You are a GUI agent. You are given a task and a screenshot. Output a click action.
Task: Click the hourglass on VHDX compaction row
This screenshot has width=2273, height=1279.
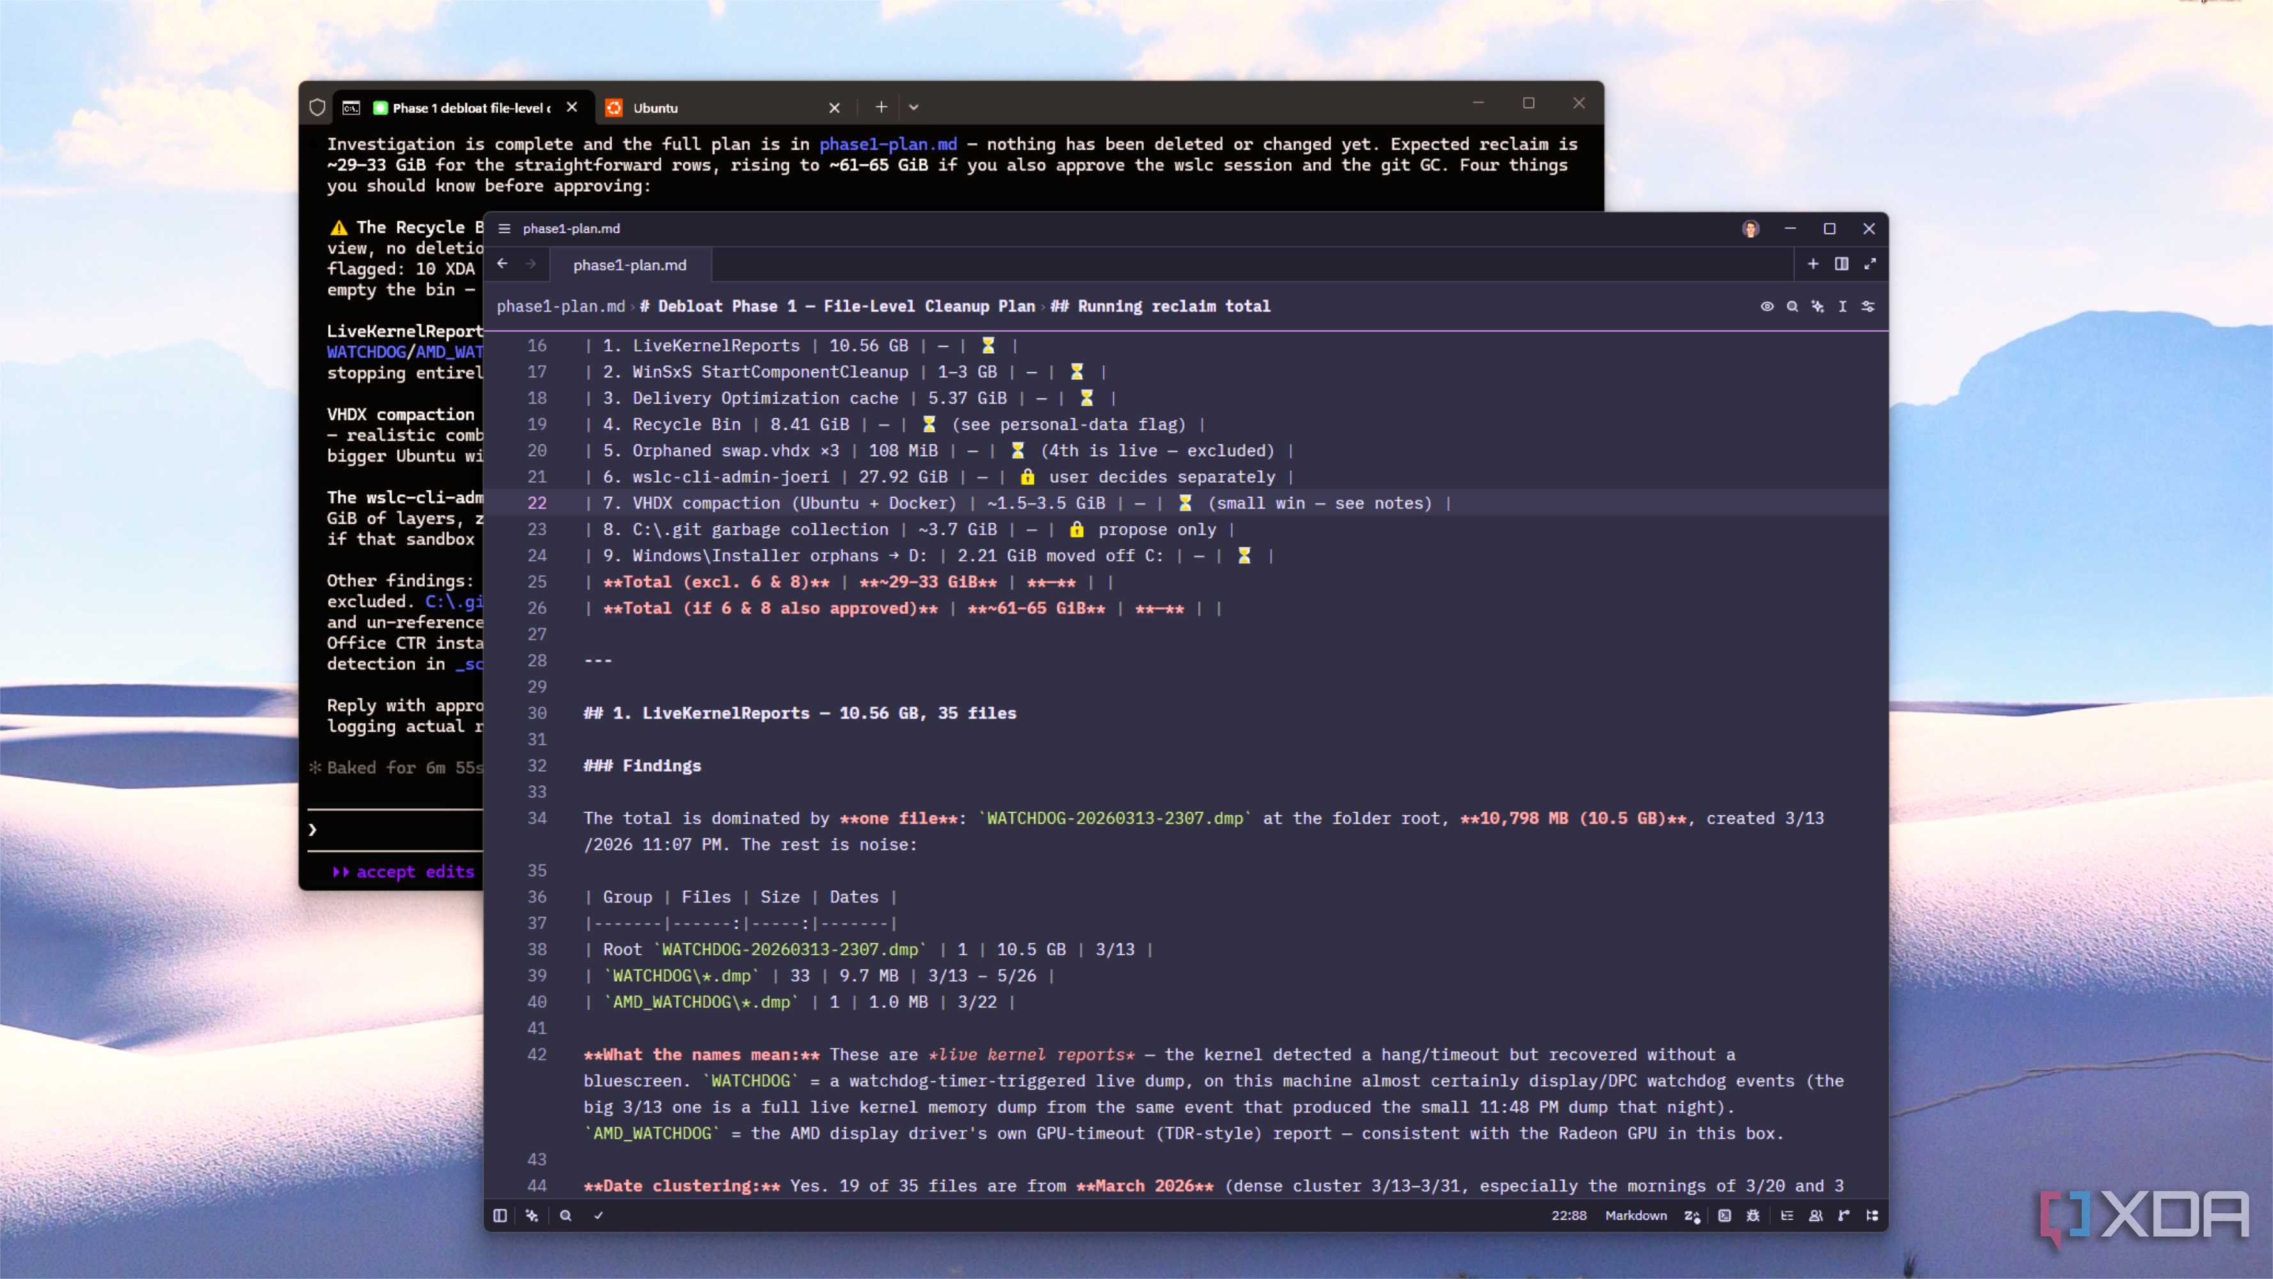pyautogui.click(x=1185, y=503)
